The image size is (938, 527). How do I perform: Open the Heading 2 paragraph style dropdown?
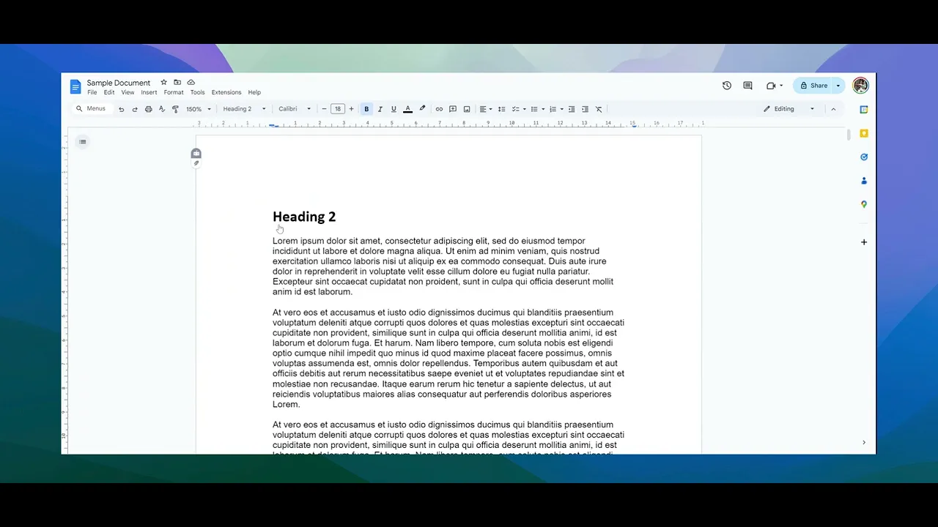coord(244,109)
